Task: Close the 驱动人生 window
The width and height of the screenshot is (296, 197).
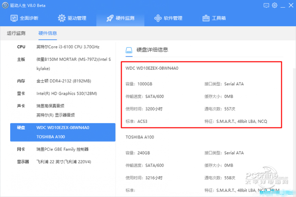Action: (x=291, y=5)
